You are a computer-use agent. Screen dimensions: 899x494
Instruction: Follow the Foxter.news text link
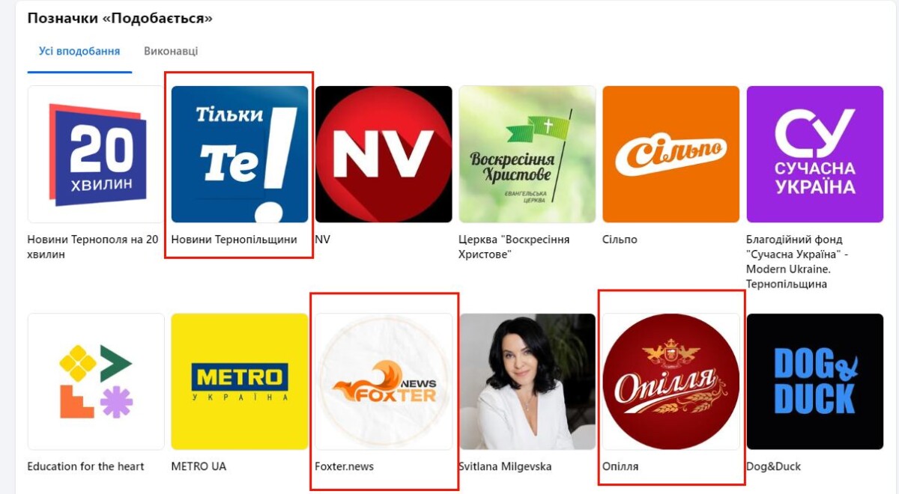pyautogui.click(x=345, y=466)
